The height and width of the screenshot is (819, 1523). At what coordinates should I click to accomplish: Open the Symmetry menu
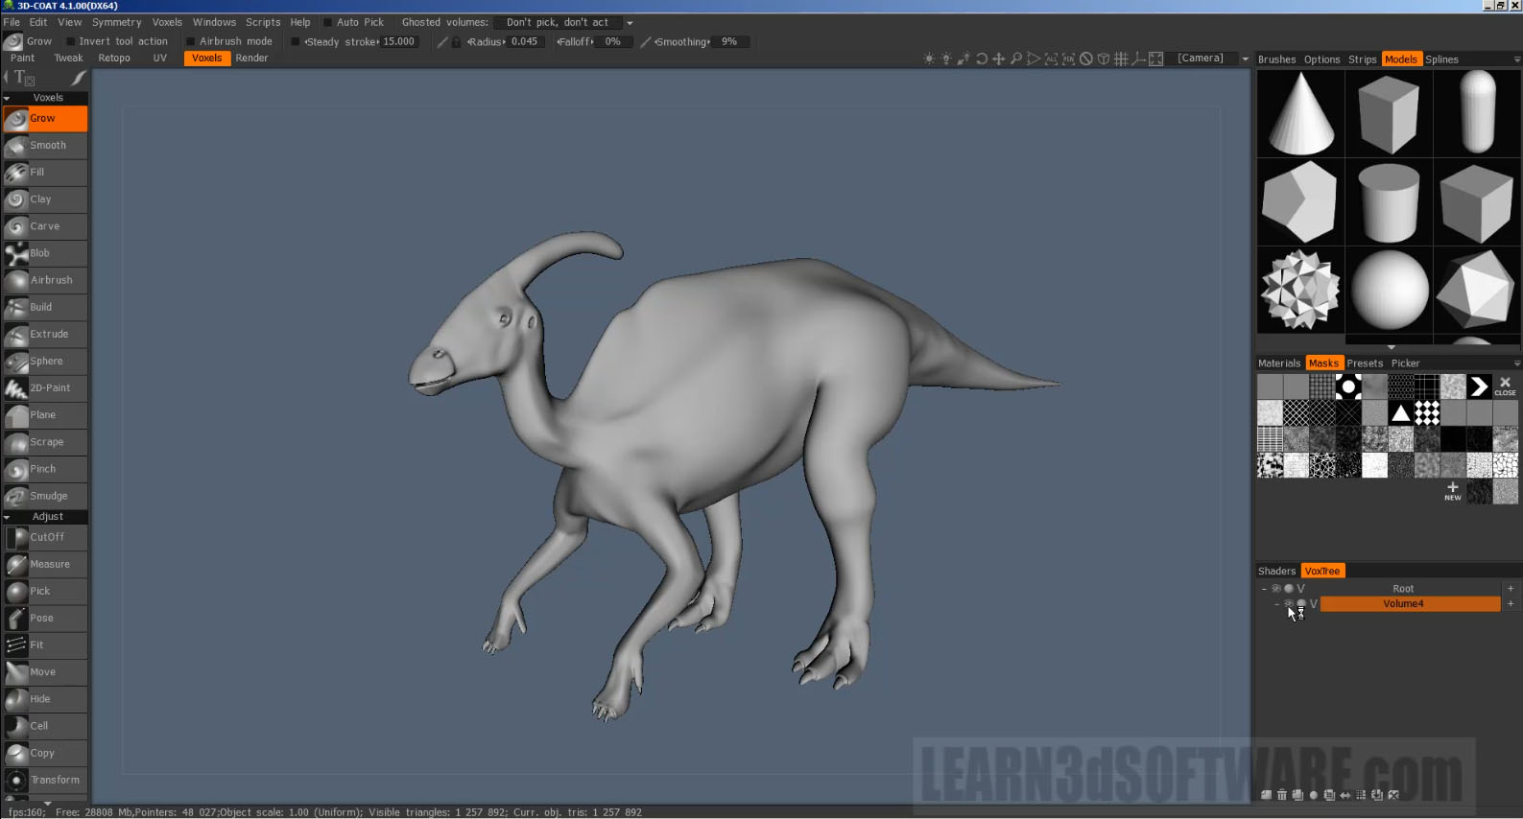[x=116, y=22]
